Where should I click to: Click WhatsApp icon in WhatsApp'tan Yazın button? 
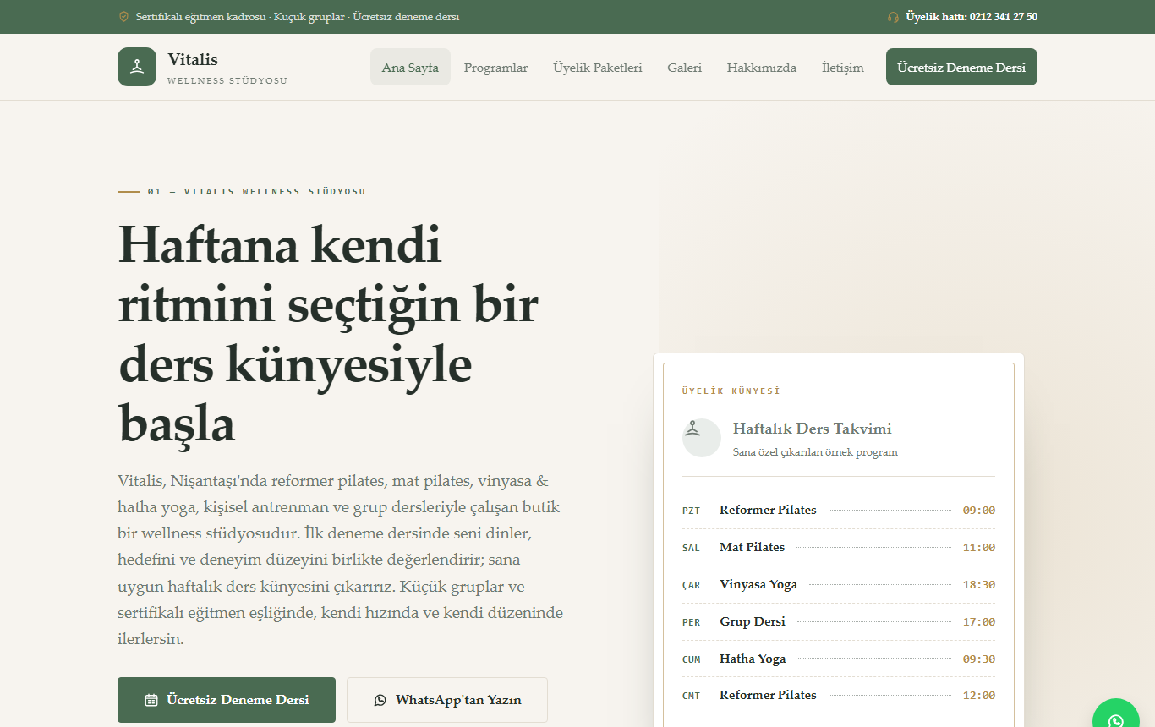point(380,700)
